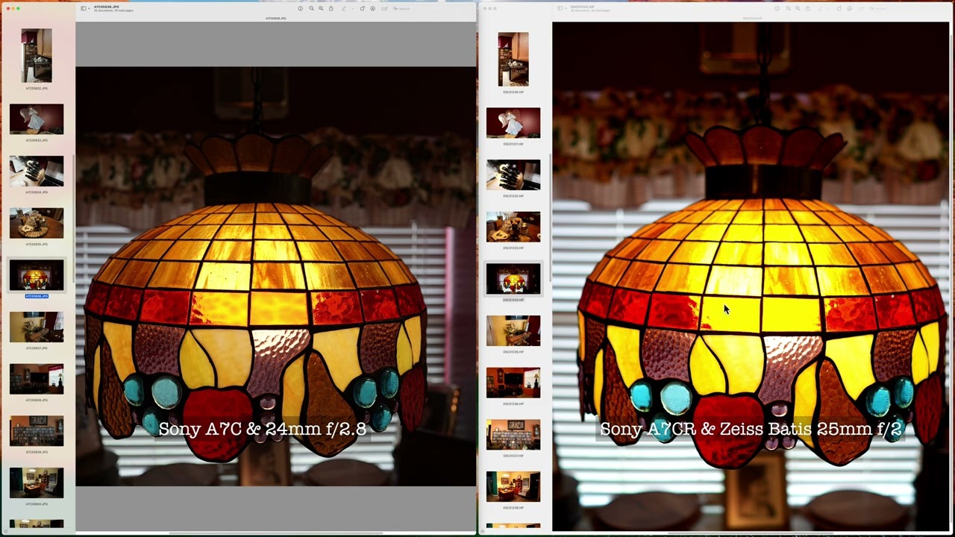Toggle sidebar view in left A7C00836.JPG window

(83, 8)
